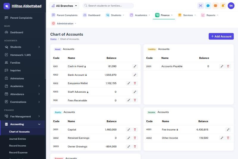
Task: Delete the Owner Drawings account
Action: pos(135,147)
